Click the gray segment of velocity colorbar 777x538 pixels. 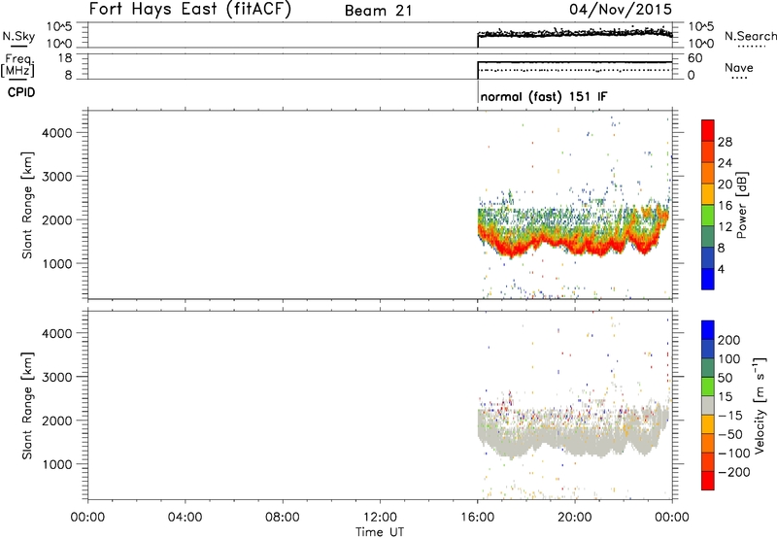click(708, 405)
